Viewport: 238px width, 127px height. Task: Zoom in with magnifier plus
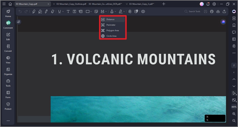click(234, 114)
